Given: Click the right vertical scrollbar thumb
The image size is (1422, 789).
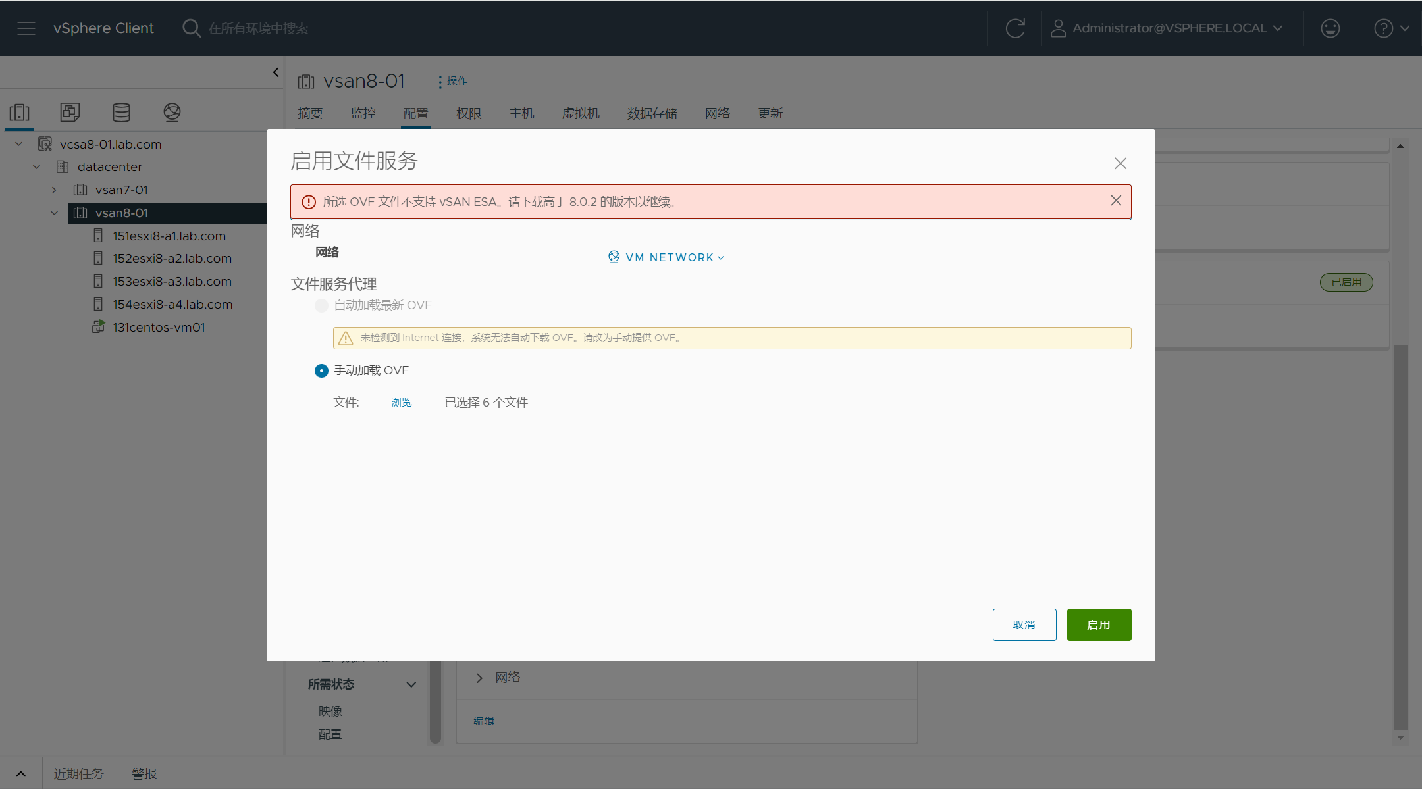Looking at the screenshot, I should pos(1400,536).
